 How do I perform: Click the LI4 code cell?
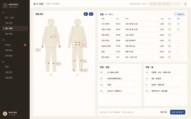(x=118, y=57)
